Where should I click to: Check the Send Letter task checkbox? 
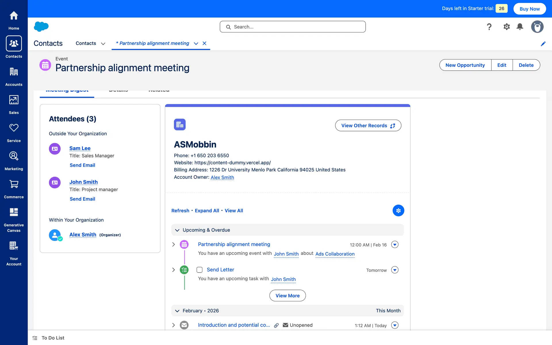tap(200, 270)
